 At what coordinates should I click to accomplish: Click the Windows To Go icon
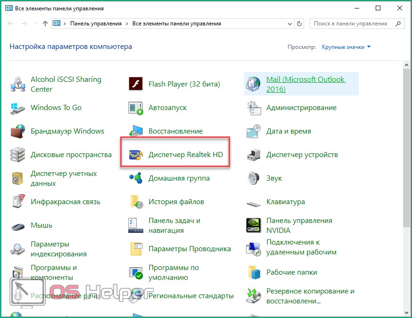coord(17,108)
